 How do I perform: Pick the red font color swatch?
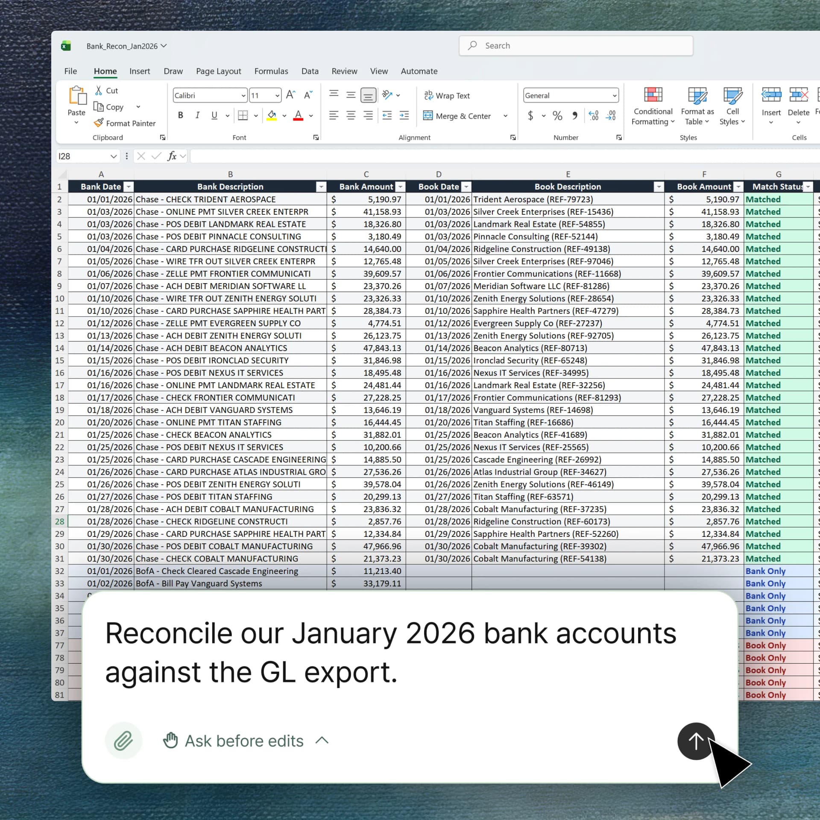pos(298,116)
